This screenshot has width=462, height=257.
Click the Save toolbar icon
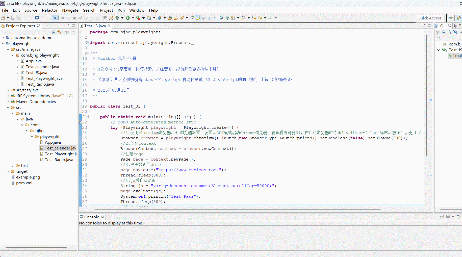(x=13, y=18)
